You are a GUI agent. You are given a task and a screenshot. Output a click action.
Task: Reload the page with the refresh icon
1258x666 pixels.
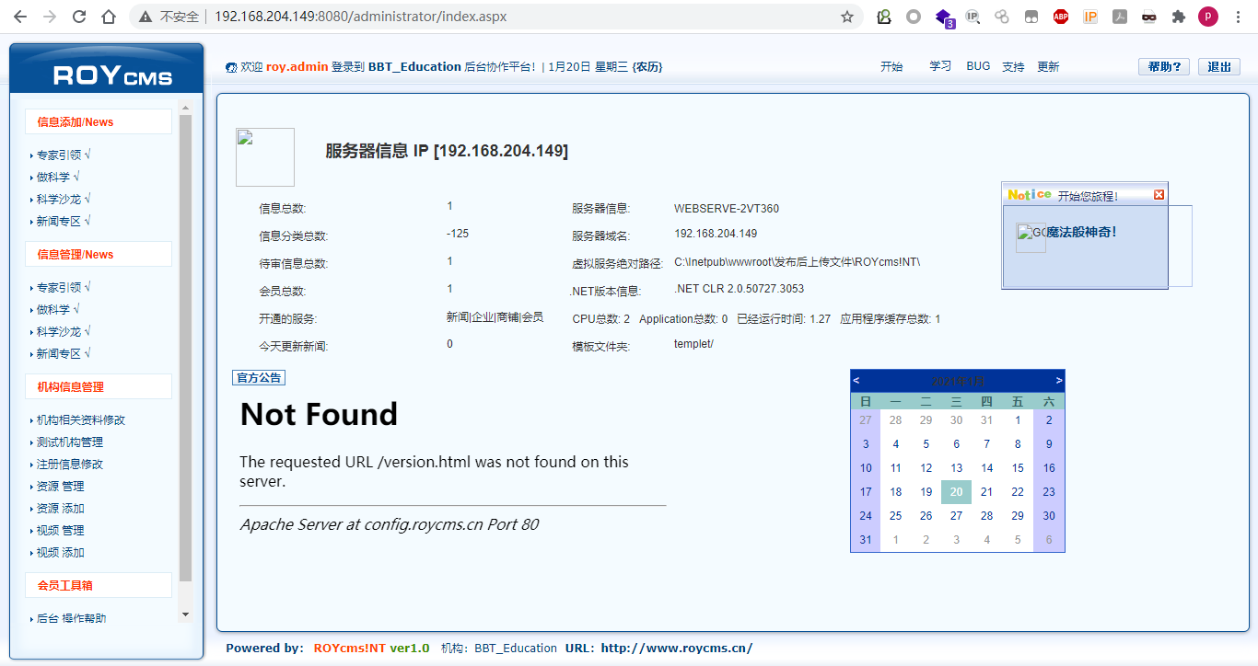(78, 16)
